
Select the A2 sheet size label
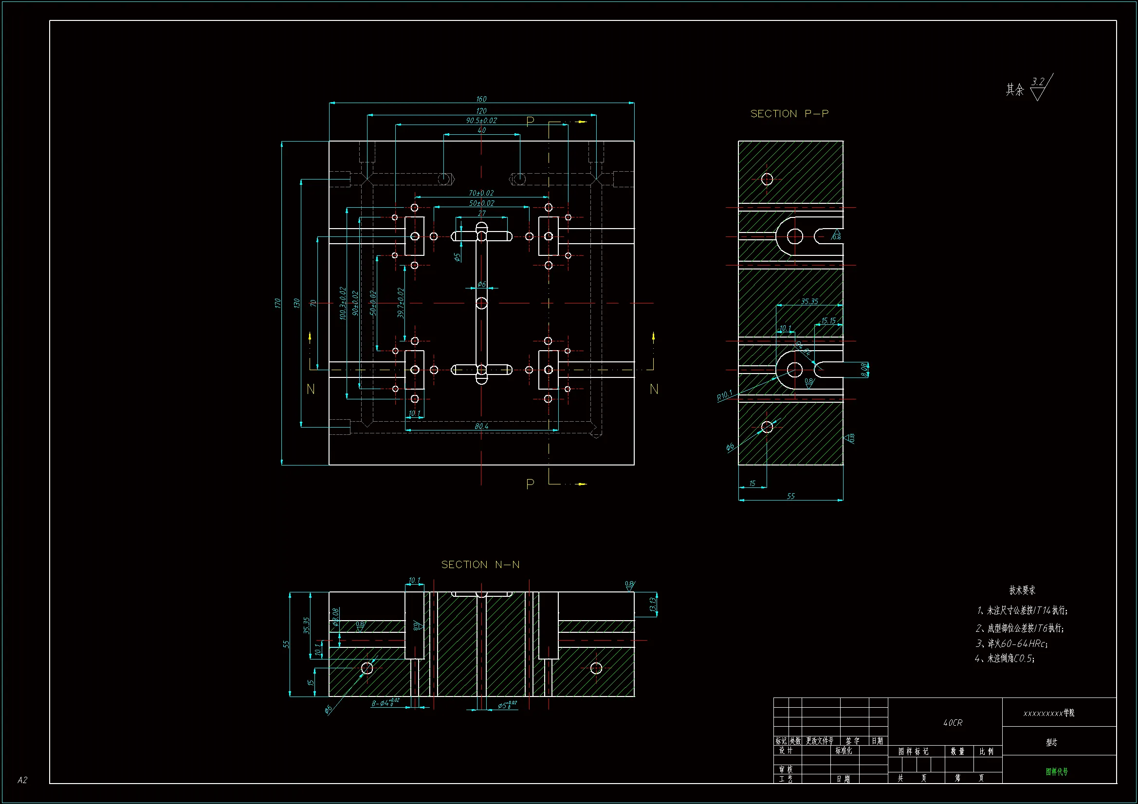pos(22,780)
